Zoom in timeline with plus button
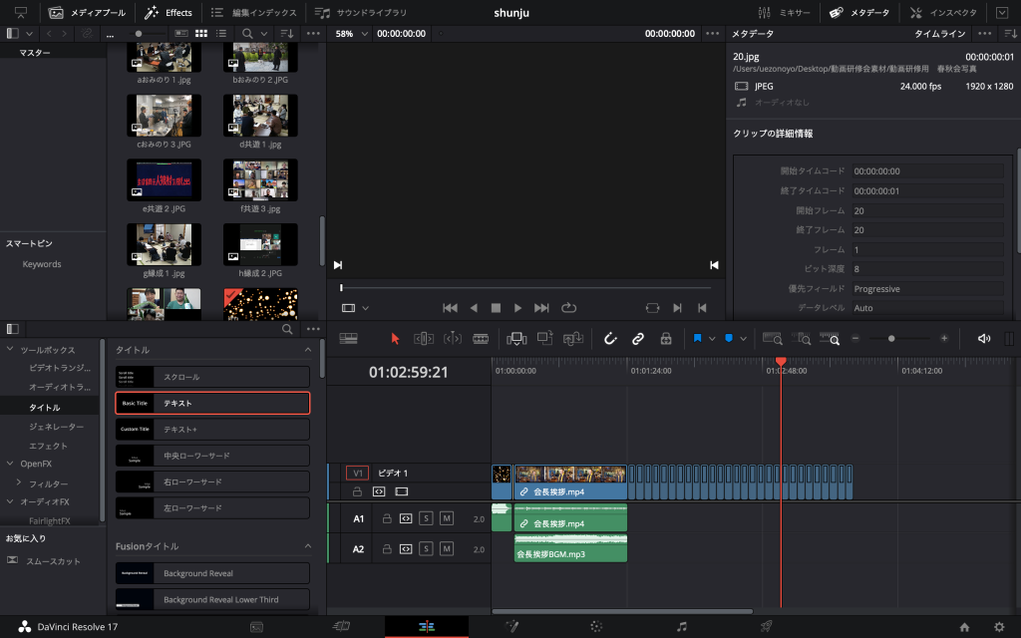Image resolution: width=1021 pixels, height=638 pixels. coord(944,339)
